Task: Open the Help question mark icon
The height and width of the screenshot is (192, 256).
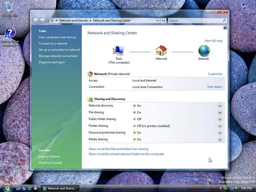Action: (x=225, y=28)
